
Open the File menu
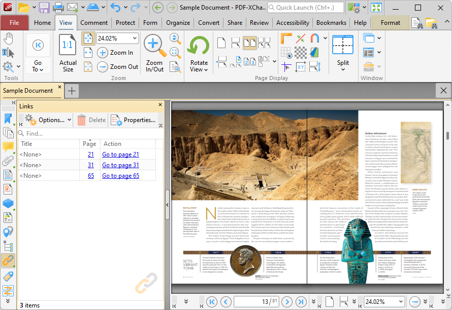[x=14, y=23]
